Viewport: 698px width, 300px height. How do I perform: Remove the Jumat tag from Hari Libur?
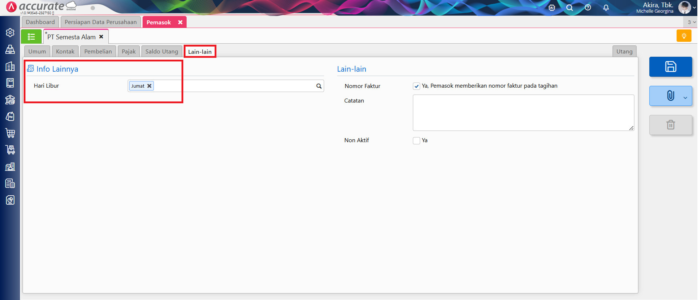[149, 86]
